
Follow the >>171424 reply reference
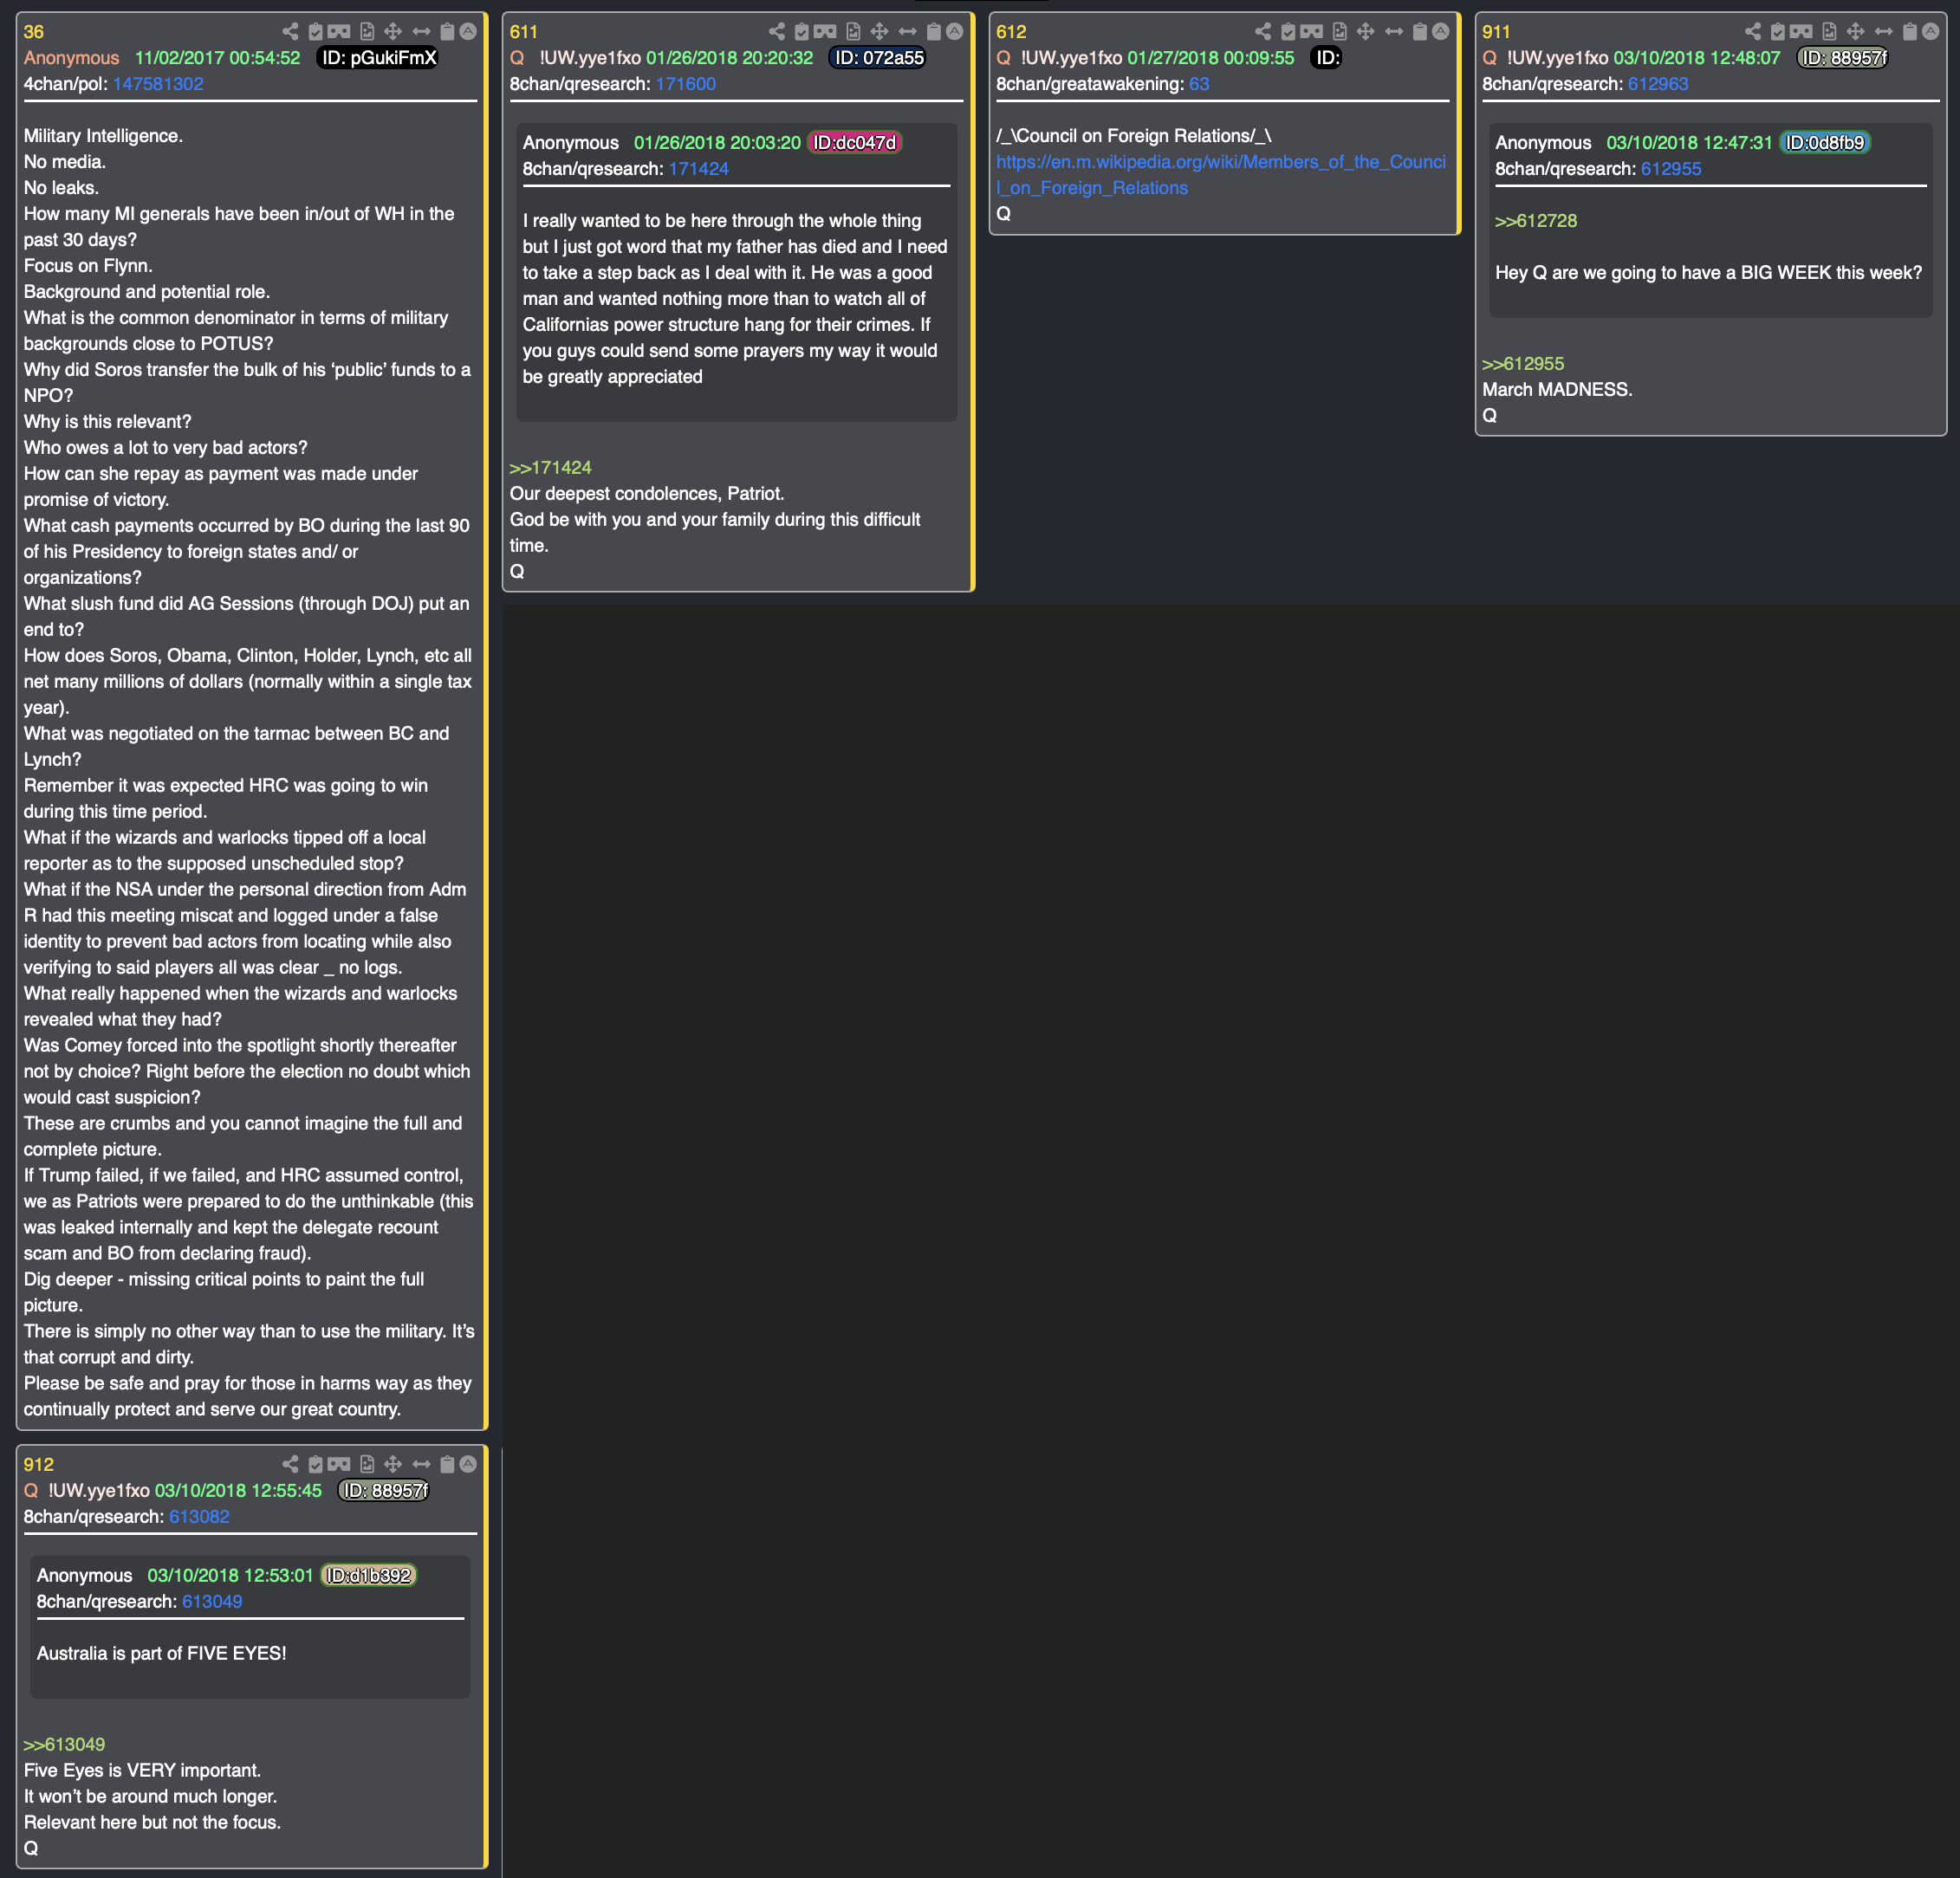click(551, 468)
